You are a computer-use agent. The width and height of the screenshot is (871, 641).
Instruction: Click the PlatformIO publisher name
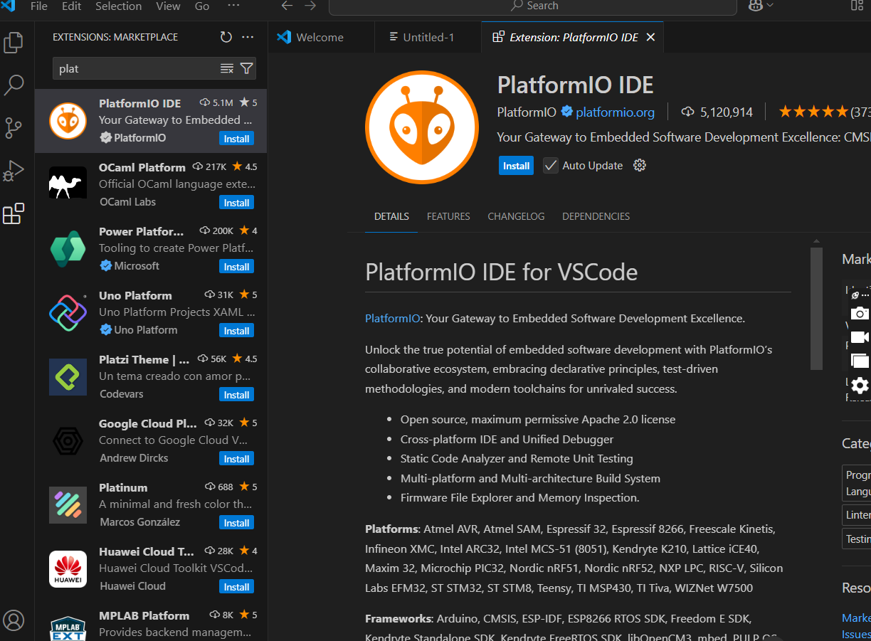pos(526,112)
